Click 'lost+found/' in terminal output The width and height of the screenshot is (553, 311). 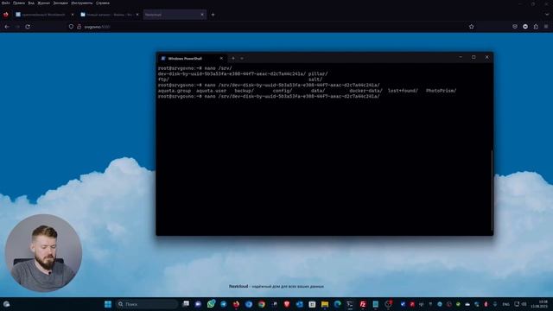pyautogui.click(x=403, y=91)
